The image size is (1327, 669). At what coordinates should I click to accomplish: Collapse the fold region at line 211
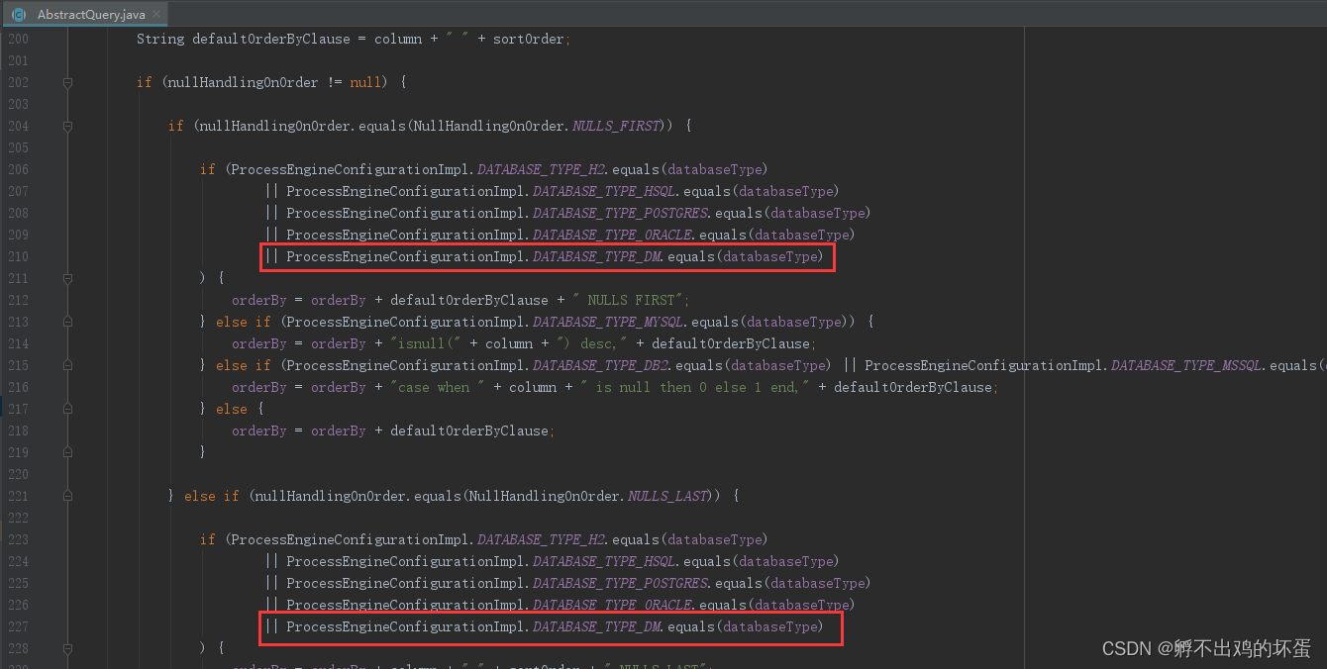click(x=67, y=278)
